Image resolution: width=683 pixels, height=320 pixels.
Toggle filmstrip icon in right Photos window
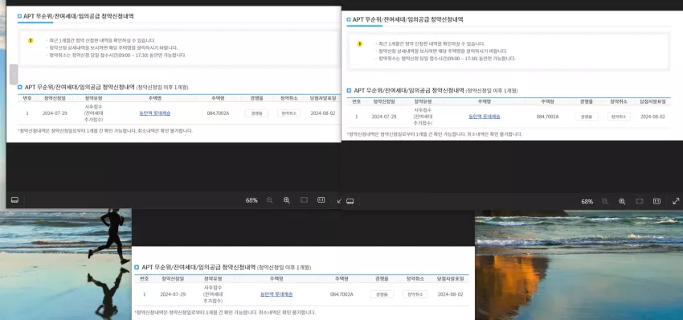click(x=350, y=202)
